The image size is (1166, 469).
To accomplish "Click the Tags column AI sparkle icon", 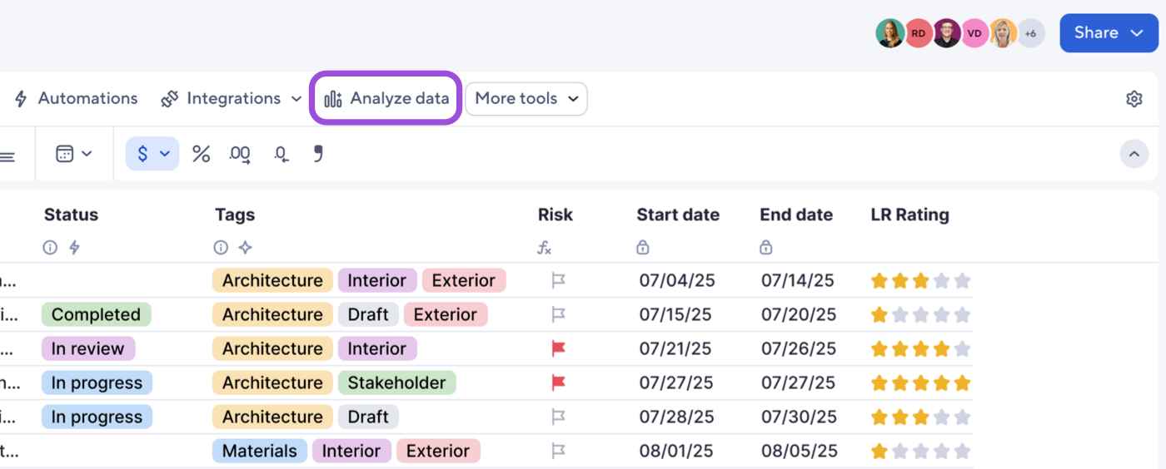I will point(245,247).
